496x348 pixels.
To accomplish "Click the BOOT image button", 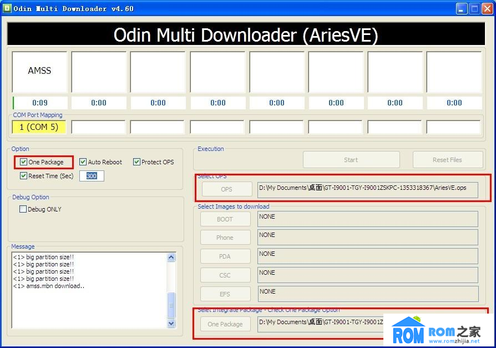I will click(225, 219).
